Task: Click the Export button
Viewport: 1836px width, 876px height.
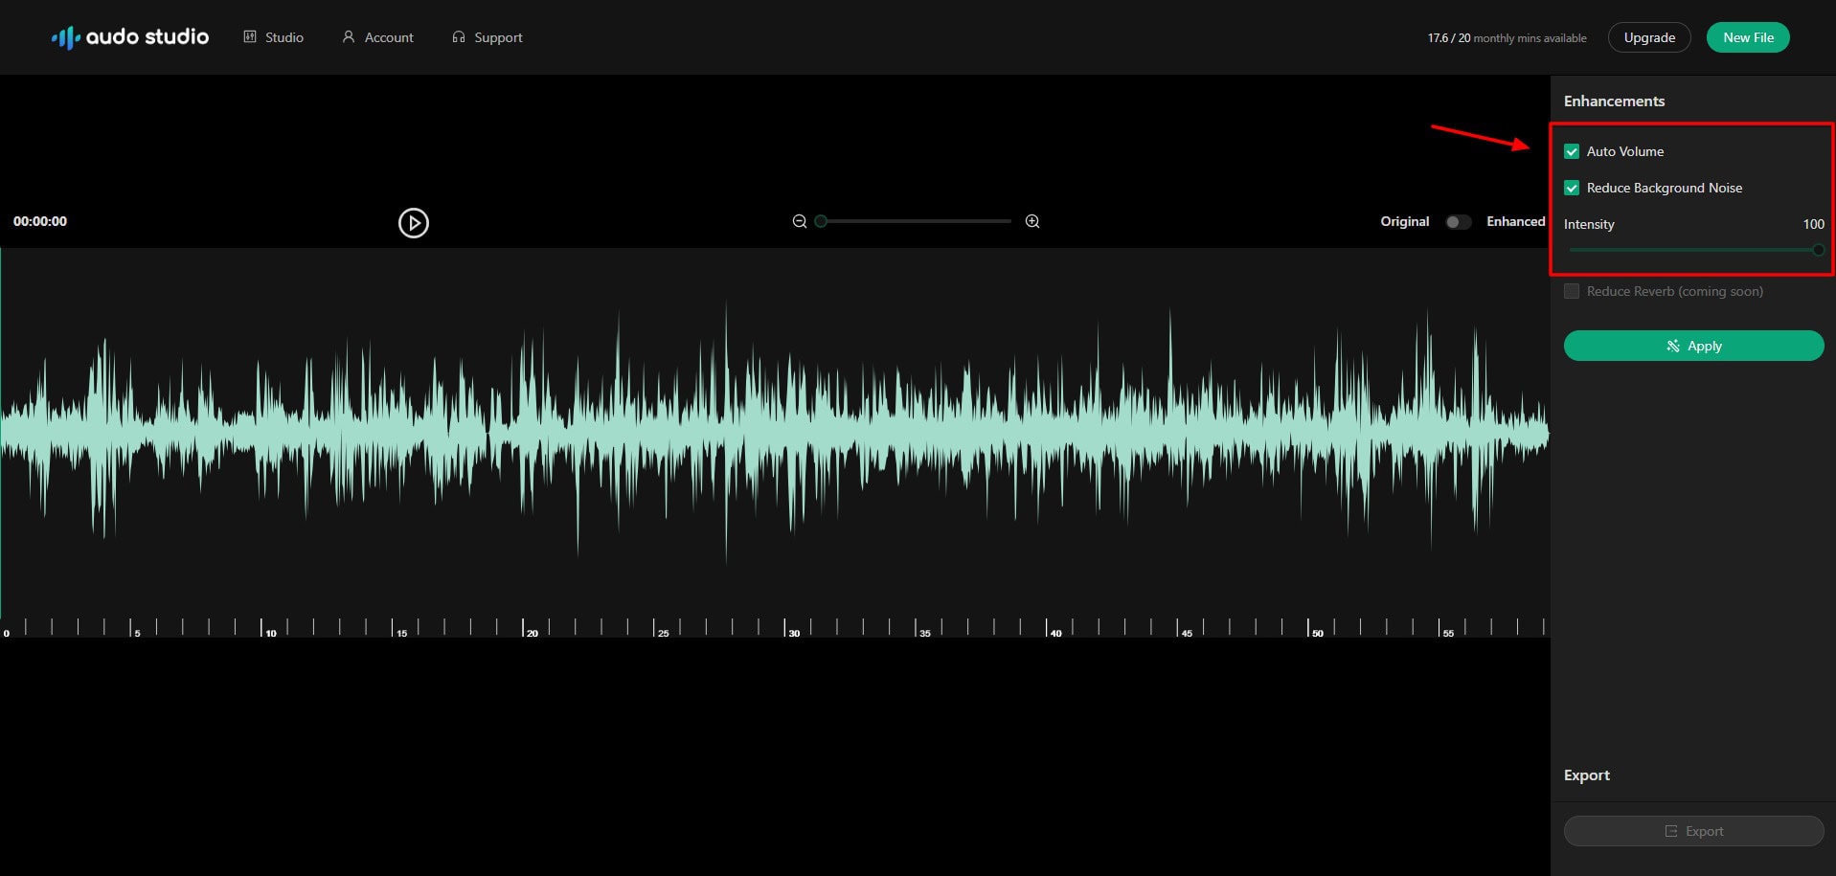Action: click(x=1693, y=831)
